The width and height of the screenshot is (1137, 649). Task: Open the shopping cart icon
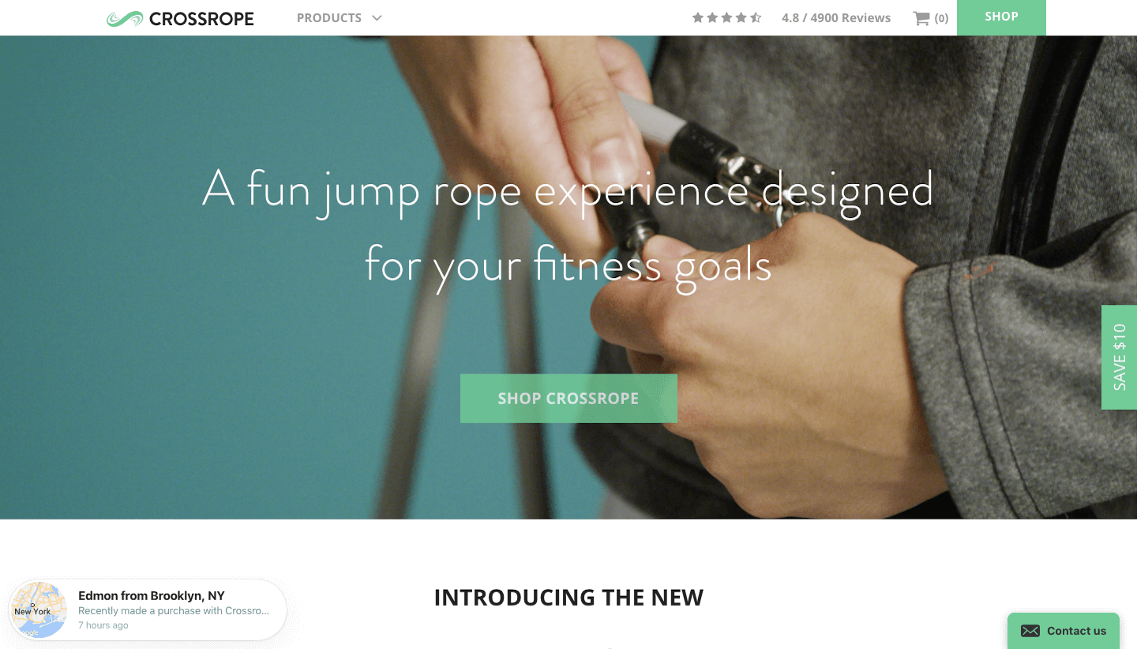[x=921, y=18]
